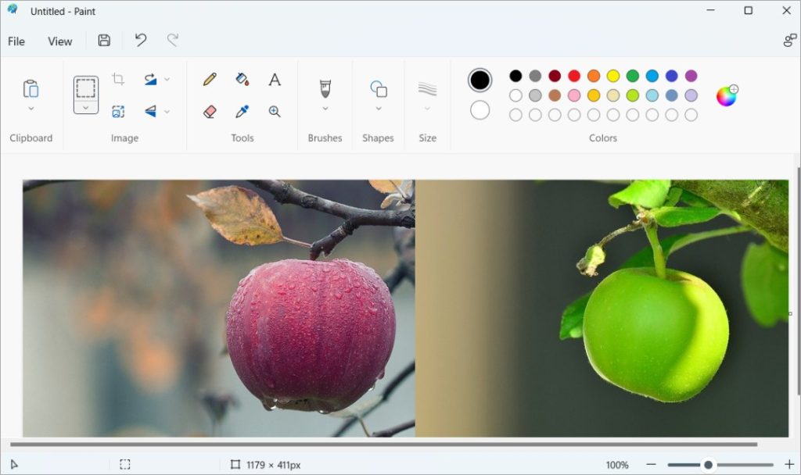Undo the last action
This screenshot has height=475, width=801.
pyautogui.click(x=141, y=41)
